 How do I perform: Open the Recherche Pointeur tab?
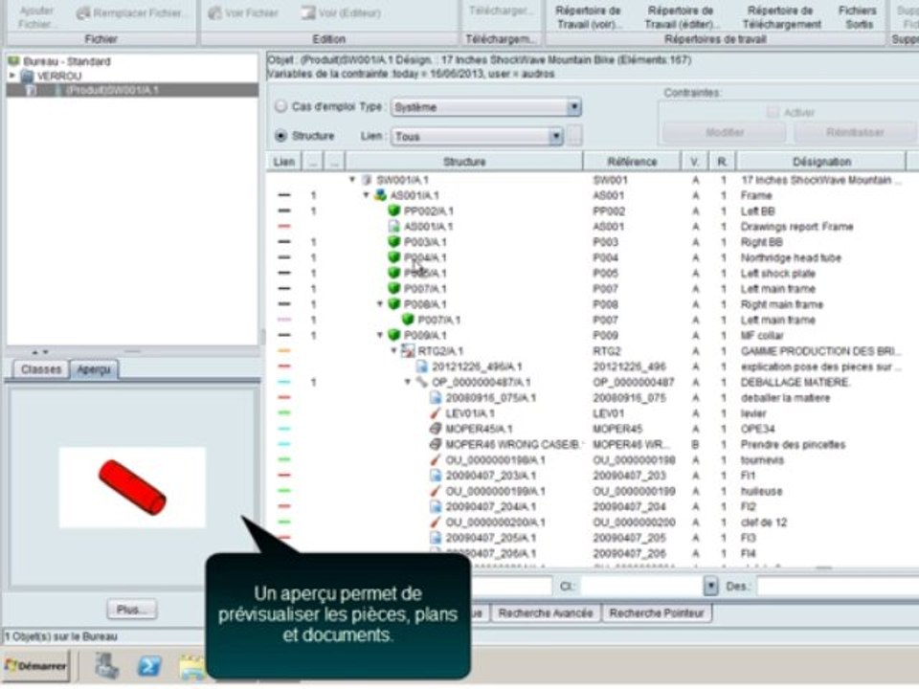tap(657, 613)
